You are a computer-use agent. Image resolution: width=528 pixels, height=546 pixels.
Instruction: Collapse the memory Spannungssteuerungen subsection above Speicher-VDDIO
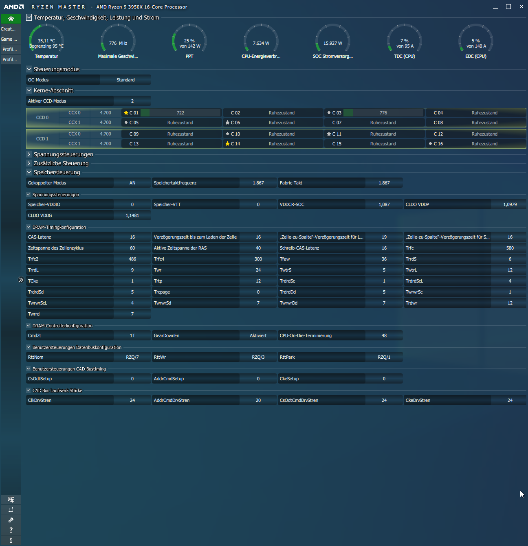pyautogui.click(x=29, y=195)
